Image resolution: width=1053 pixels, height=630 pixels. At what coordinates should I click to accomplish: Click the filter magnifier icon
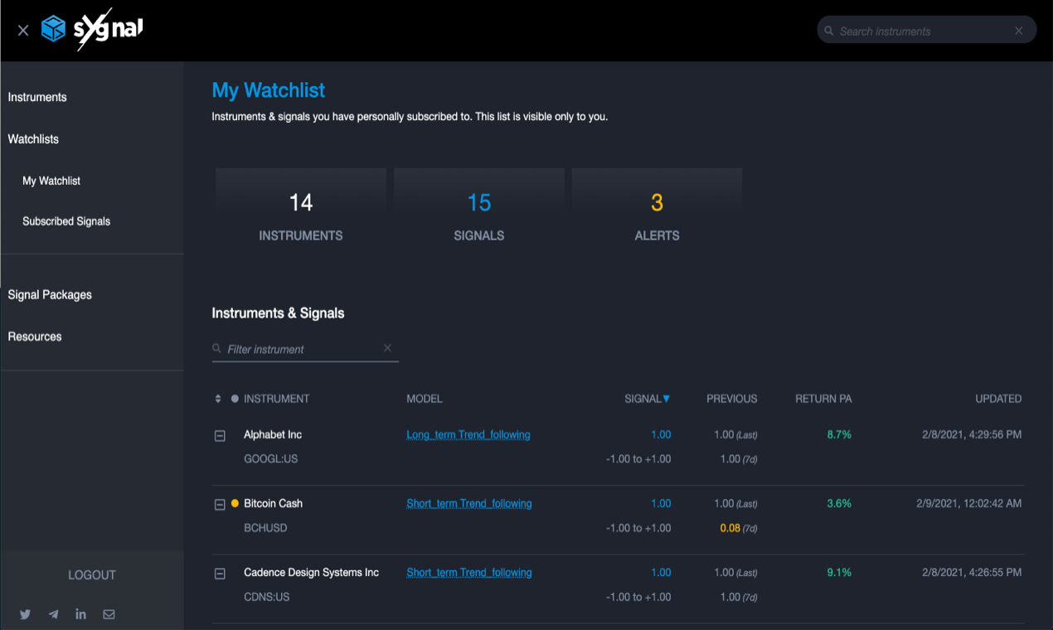tap(217, 349)
